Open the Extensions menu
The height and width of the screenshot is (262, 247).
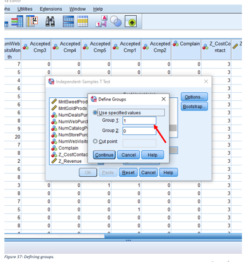[51, 9]
